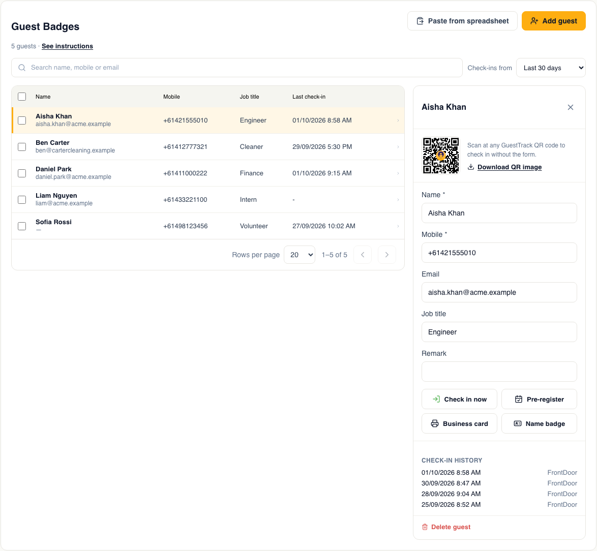597x551 pixels.
Task: Click the download icon beside Download QR image
Action: pyautogui.click(x=471, y=167)
